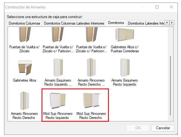
Task: Open the Dormitorios Laterales Inte... tab
Action: [146, 23]
